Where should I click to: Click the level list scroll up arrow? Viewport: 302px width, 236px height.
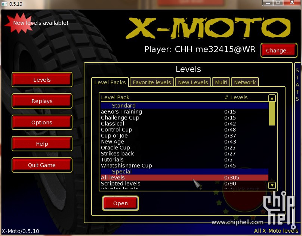click(272, 98)
